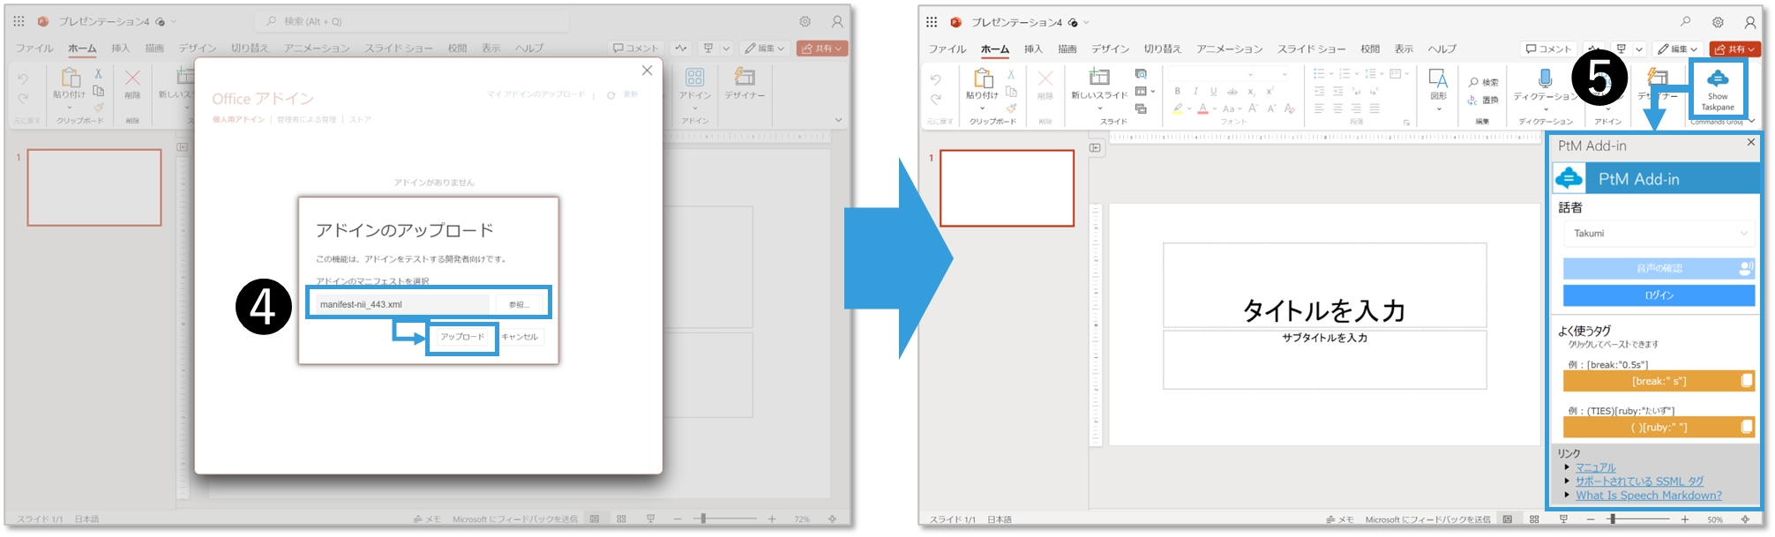Copy the ( )[ruby:" "] tag

[1746, 427]
